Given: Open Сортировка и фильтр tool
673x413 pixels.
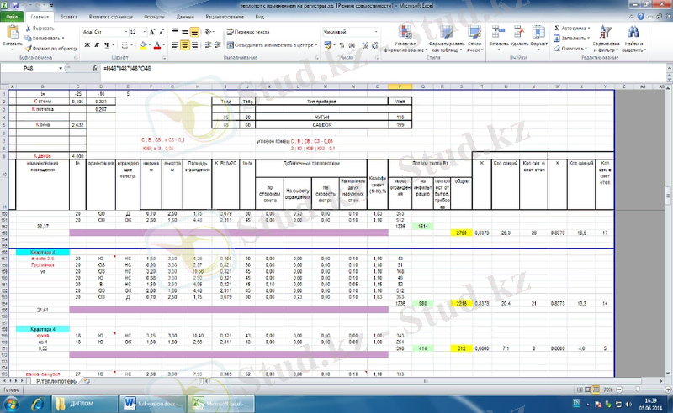Looking at the screenshot, I should pos(605,32).
